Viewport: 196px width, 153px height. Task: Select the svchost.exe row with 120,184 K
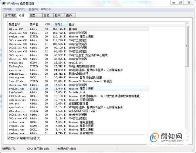point(78,37)
